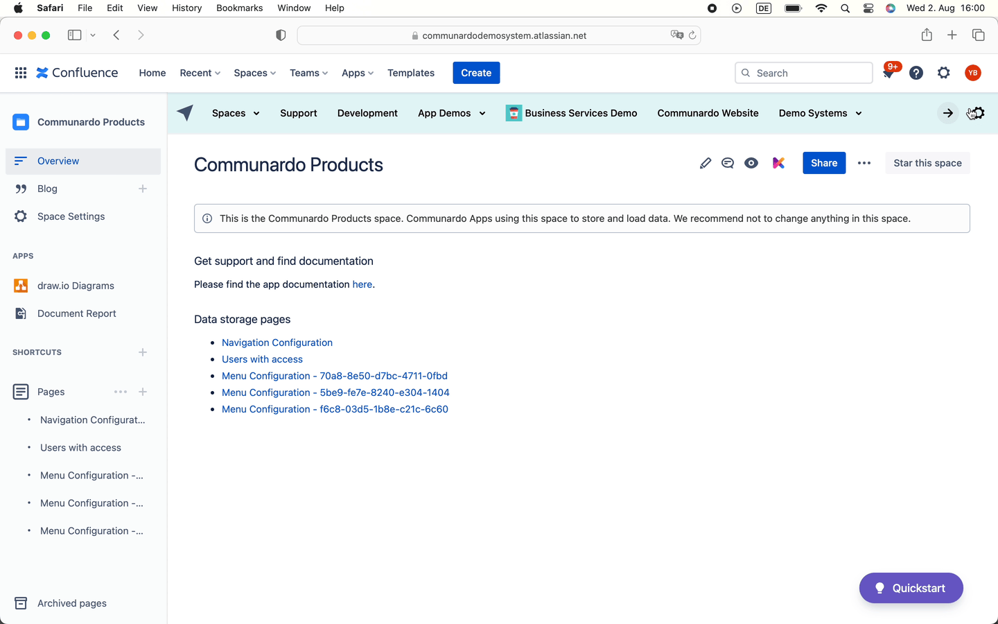Image resolution: width=998 pixels, height=624 pixels.
Task: Open Business Services Demo item
Action: pos(572,113)
